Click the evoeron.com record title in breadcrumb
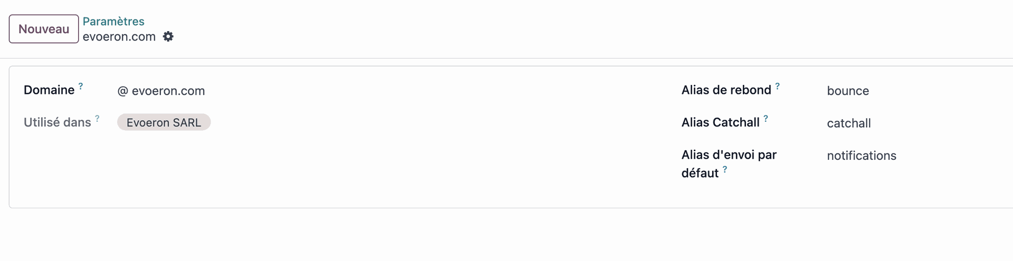The width and height of the screenshot is (1013, 261). (x=119, y=37)
